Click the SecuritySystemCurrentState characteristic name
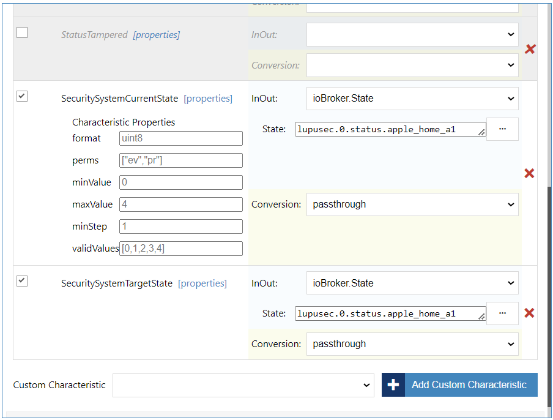 [119, 99]
